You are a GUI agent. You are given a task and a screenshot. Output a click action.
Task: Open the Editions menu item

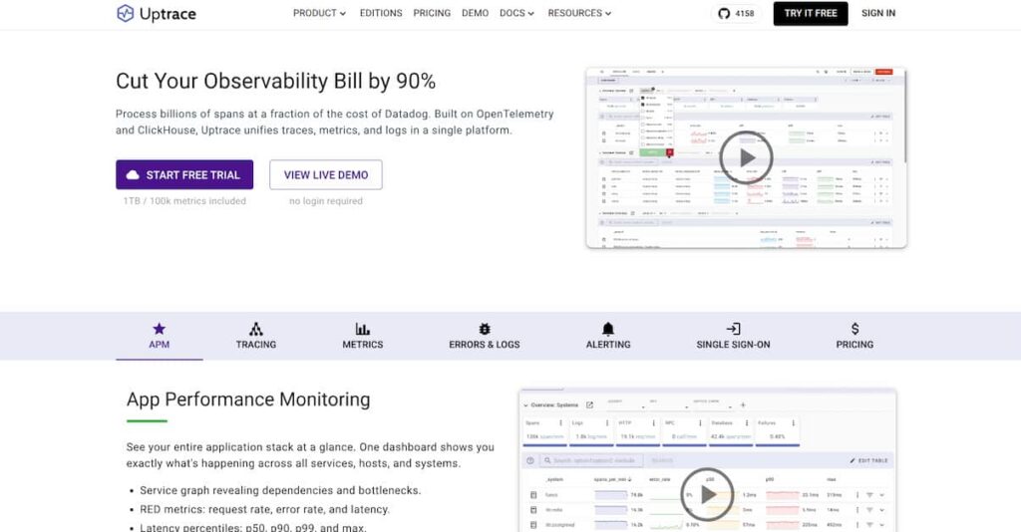point(380,13)
